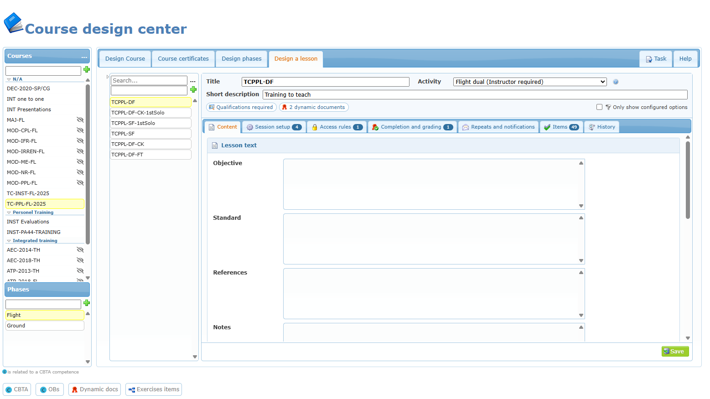Expand the small triangle beside lesson search
This screenshot has width=710, height=399.
108,77
